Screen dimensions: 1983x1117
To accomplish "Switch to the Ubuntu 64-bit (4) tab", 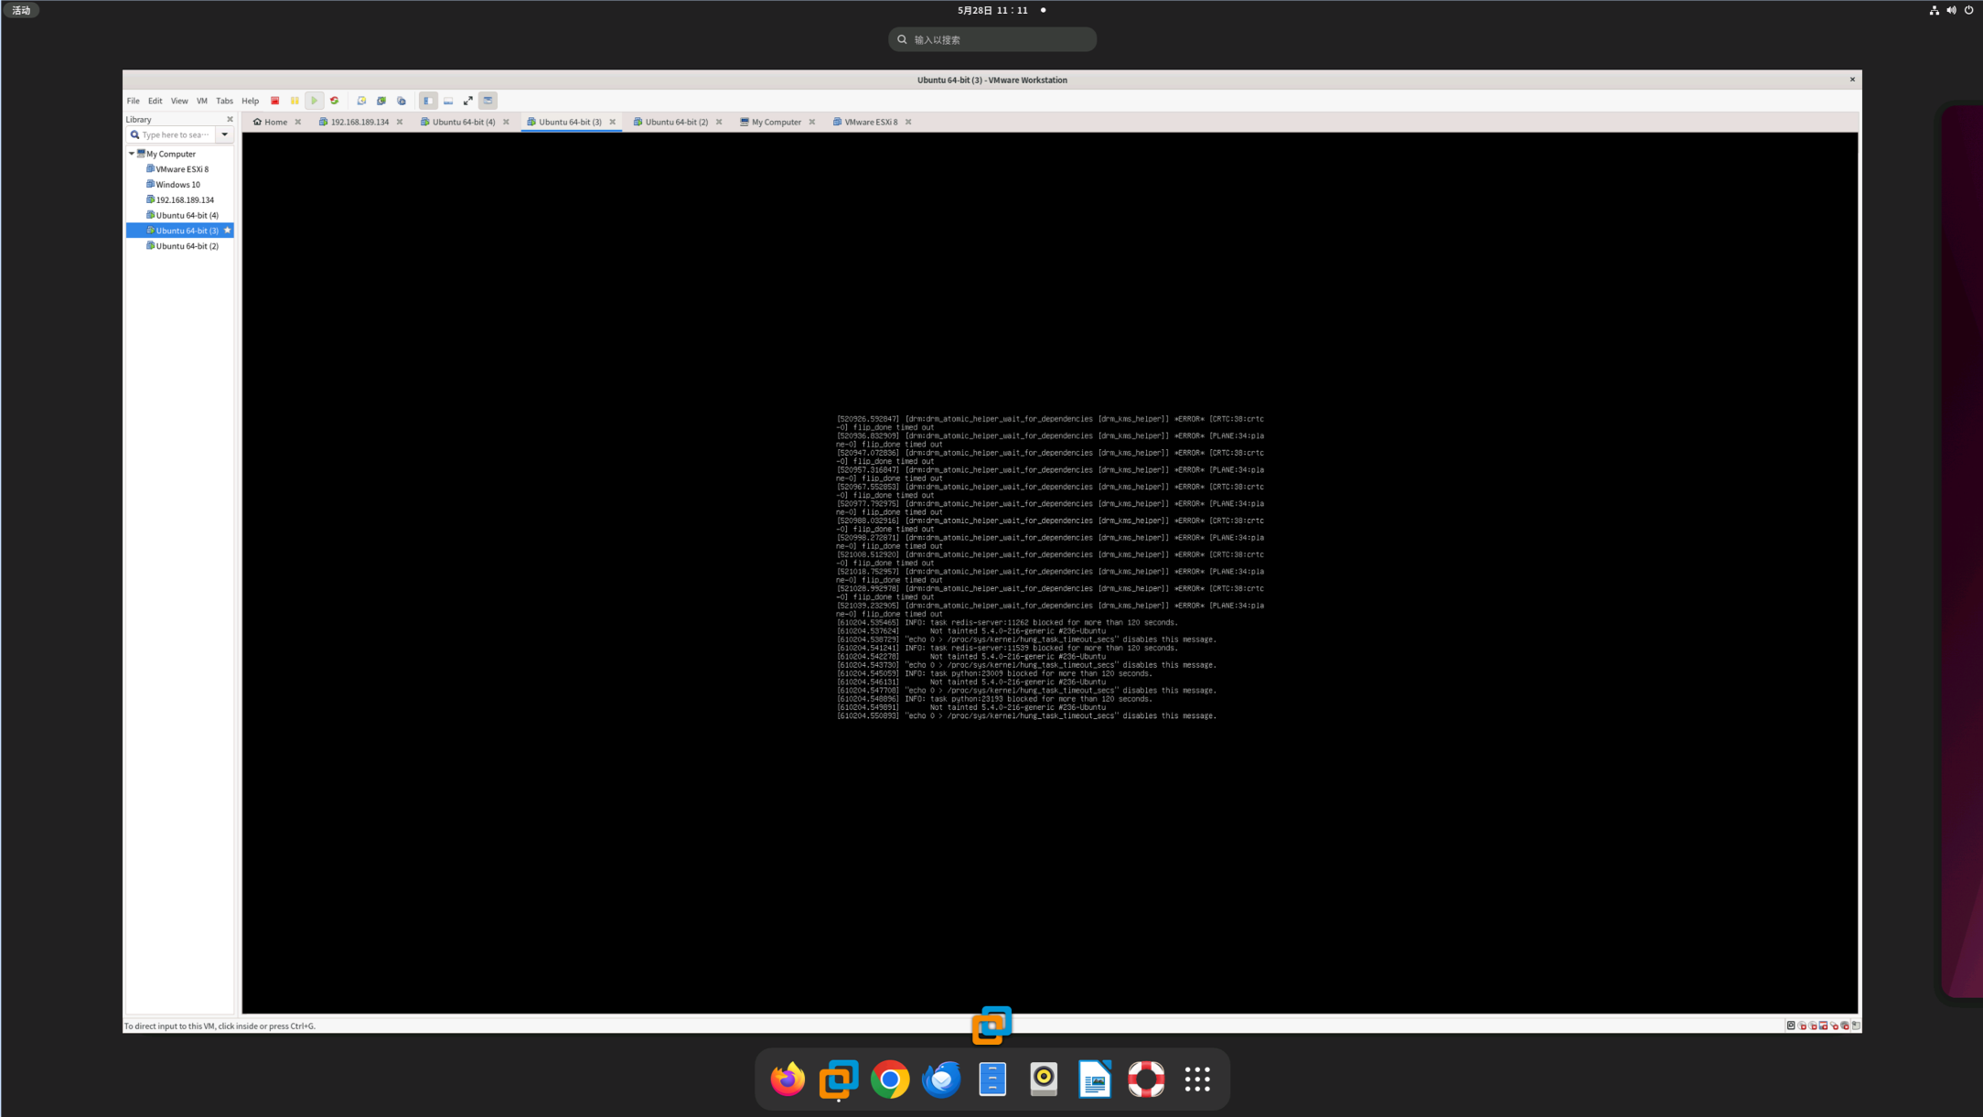I will pyautogui.click(x=463, y=122).
